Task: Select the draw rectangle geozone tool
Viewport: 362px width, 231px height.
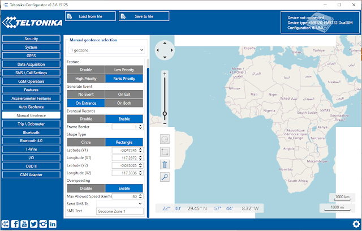Action: tap(165, 152)
